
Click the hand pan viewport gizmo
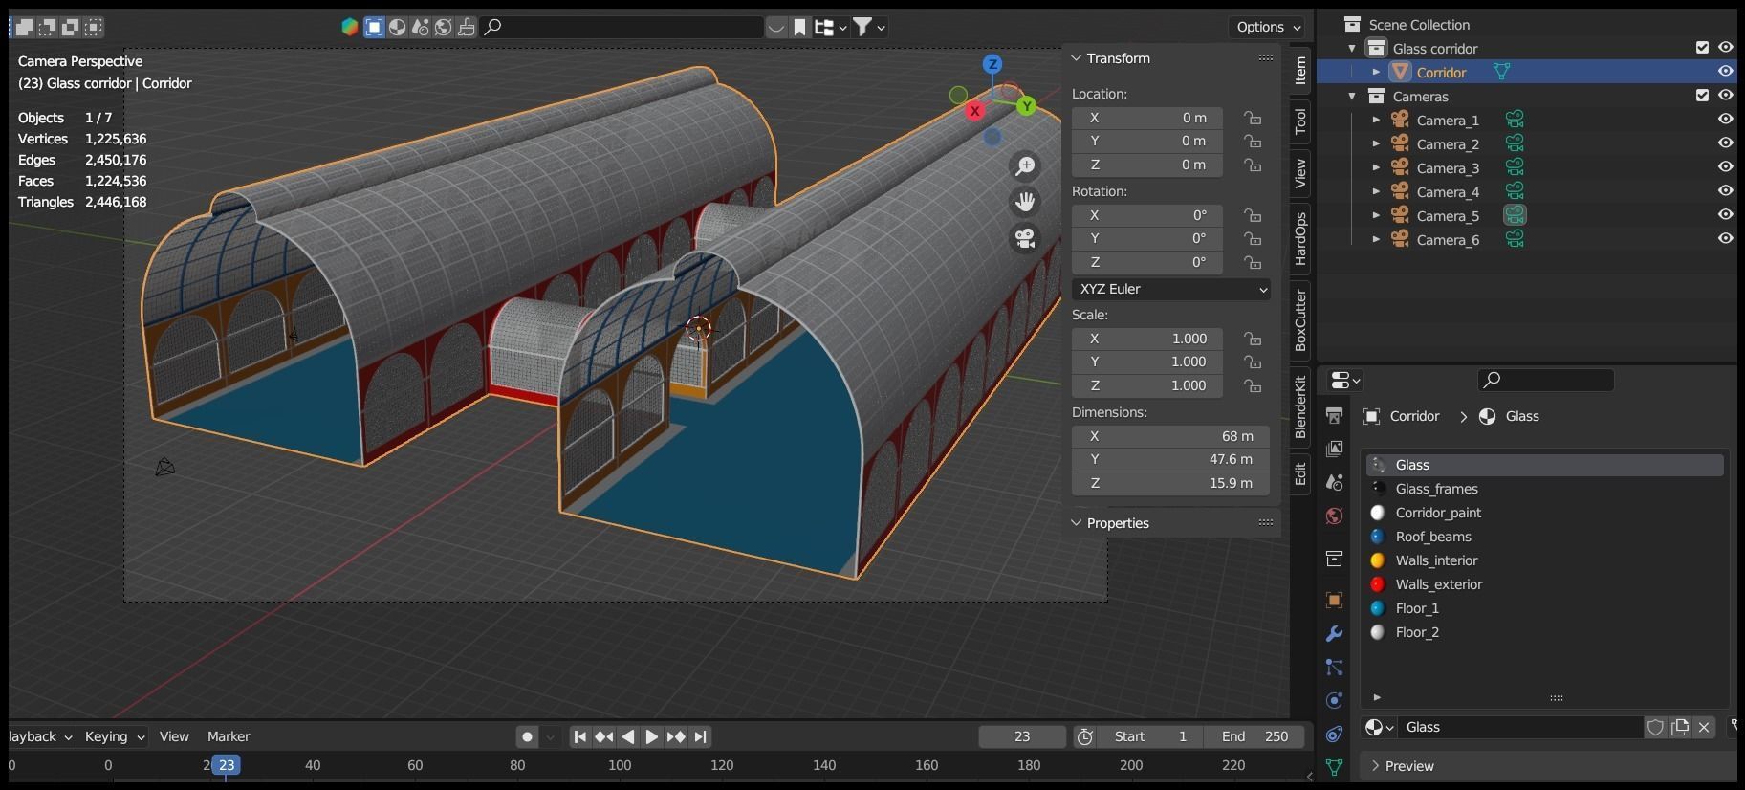(1025, 202)
